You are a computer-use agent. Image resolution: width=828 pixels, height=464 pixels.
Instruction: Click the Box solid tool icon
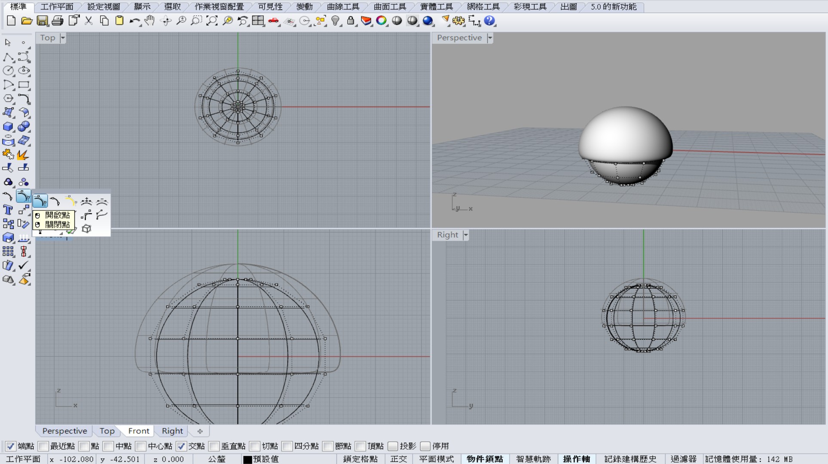(8, 126)
